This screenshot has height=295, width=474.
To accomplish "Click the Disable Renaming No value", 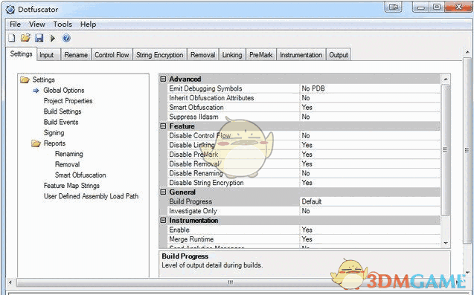I will click(306, 173).
